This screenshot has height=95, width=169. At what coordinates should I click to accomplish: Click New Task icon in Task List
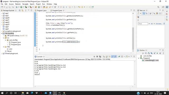pyautogui.click(x=138, y=13)
